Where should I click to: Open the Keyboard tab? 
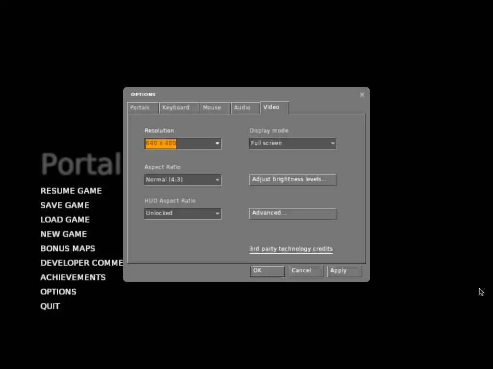(179, 108)
